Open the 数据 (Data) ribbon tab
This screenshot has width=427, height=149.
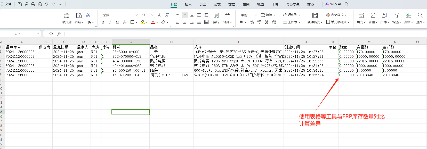coord(232,4)
